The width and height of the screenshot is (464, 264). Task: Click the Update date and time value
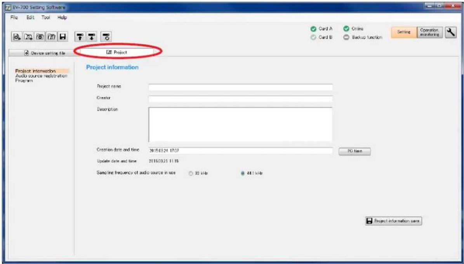pos(163,161)
